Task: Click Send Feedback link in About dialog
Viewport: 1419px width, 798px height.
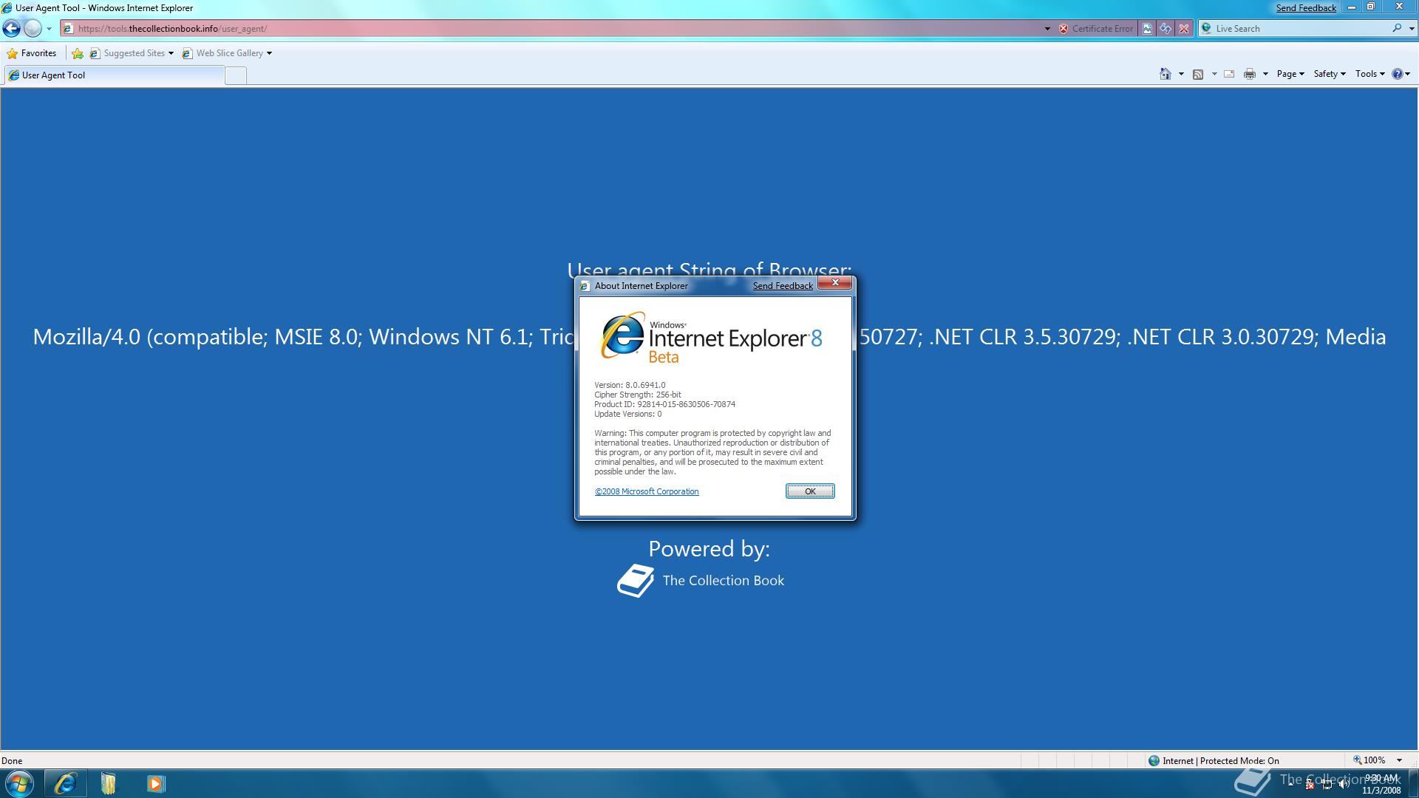Action: (783, 286)
